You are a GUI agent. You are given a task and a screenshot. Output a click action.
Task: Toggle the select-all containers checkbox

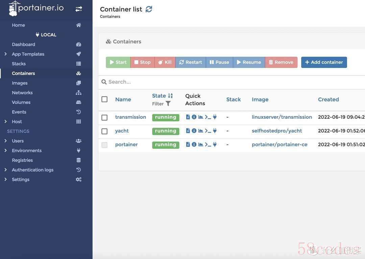(104, 99)
